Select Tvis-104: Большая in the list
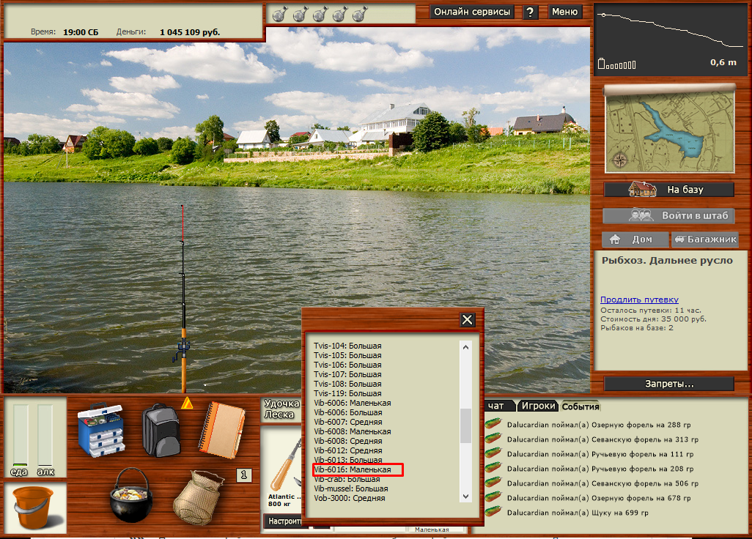Screen dimensions: 752x539 (347, 346)
